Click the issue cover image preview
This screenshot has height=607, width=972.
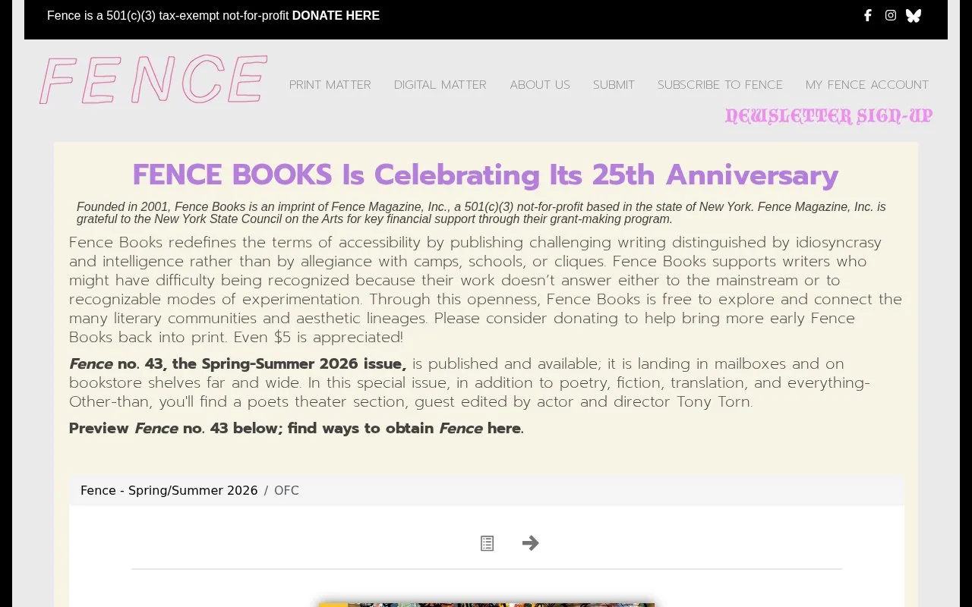click(x=486, y=605)
